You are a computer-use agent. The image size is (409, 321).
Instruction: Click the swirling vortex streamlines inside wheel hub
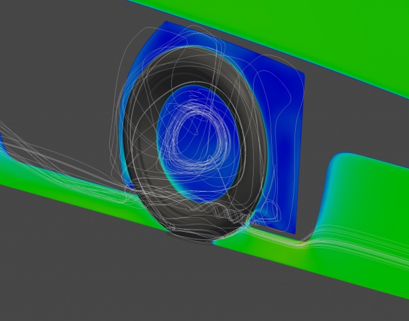coord(204,135)
